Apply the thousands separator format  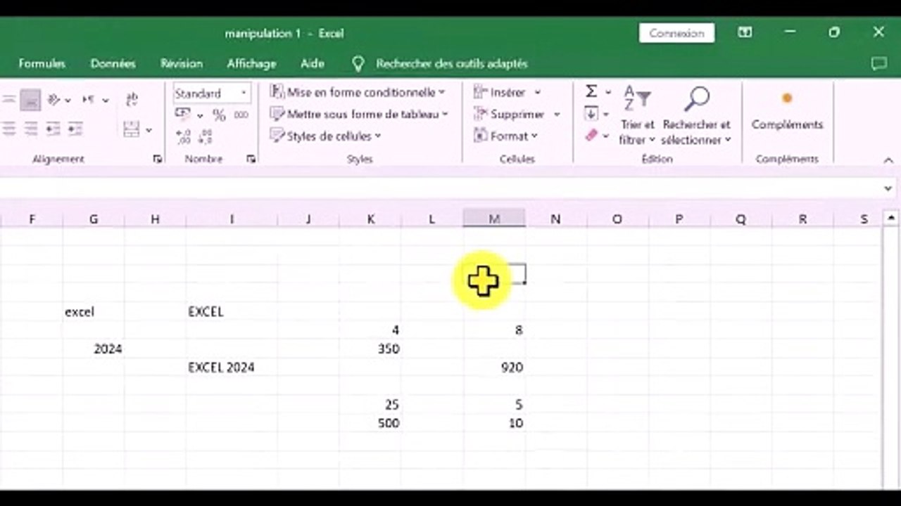[x=241, y=115]
